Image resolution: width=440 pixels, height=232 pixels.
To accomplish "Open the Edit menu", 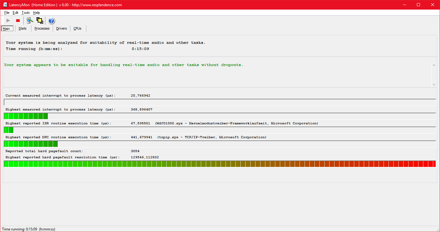I will point(15,13).
